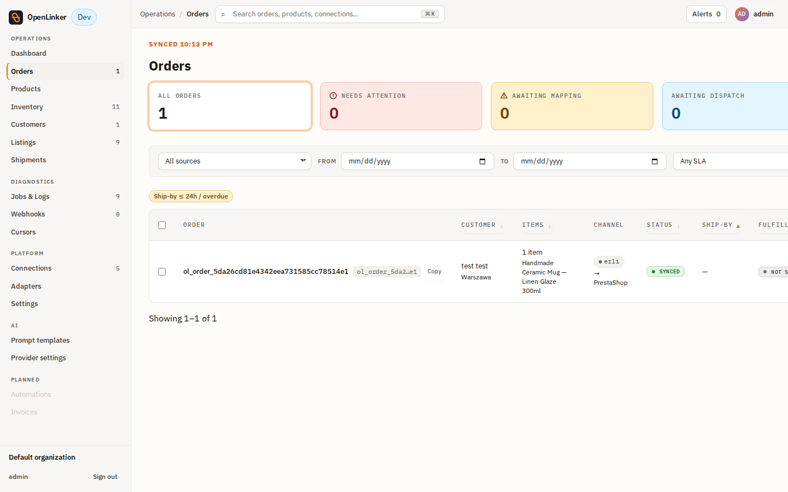Select the Awaiting Mapping card
788x492 pixels.
pos(572,106)
